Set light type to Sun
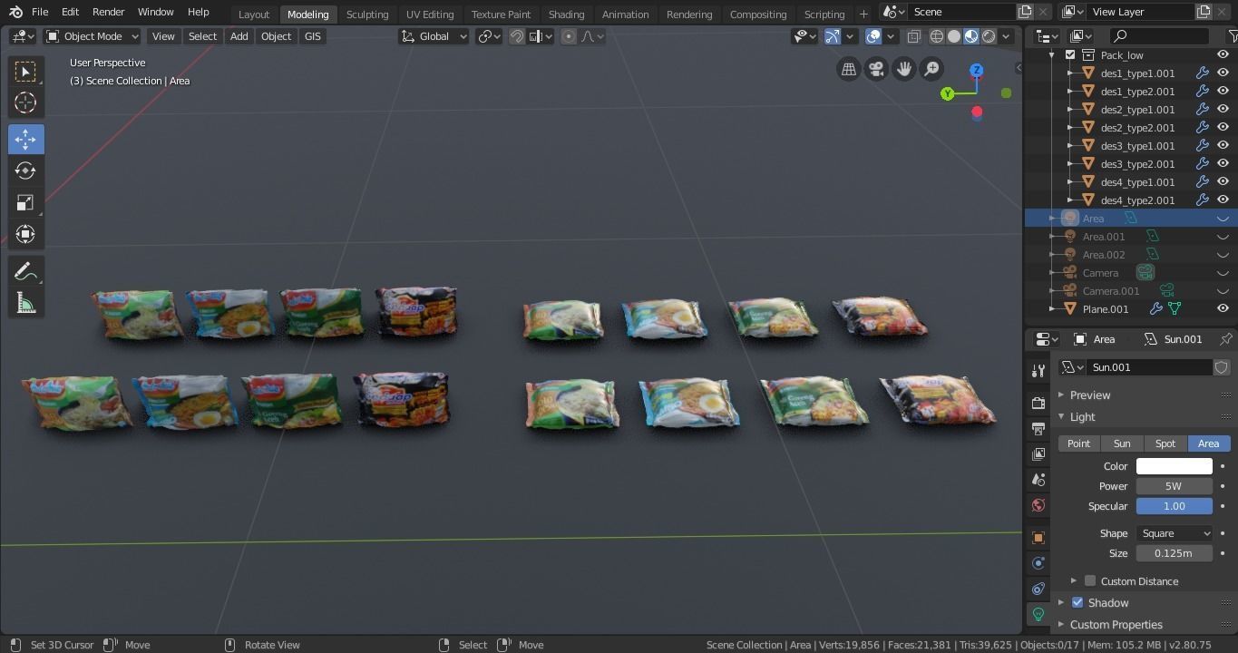This screenshot has width=1238, height=653. pyautogui.click(x=1122, y=443)
